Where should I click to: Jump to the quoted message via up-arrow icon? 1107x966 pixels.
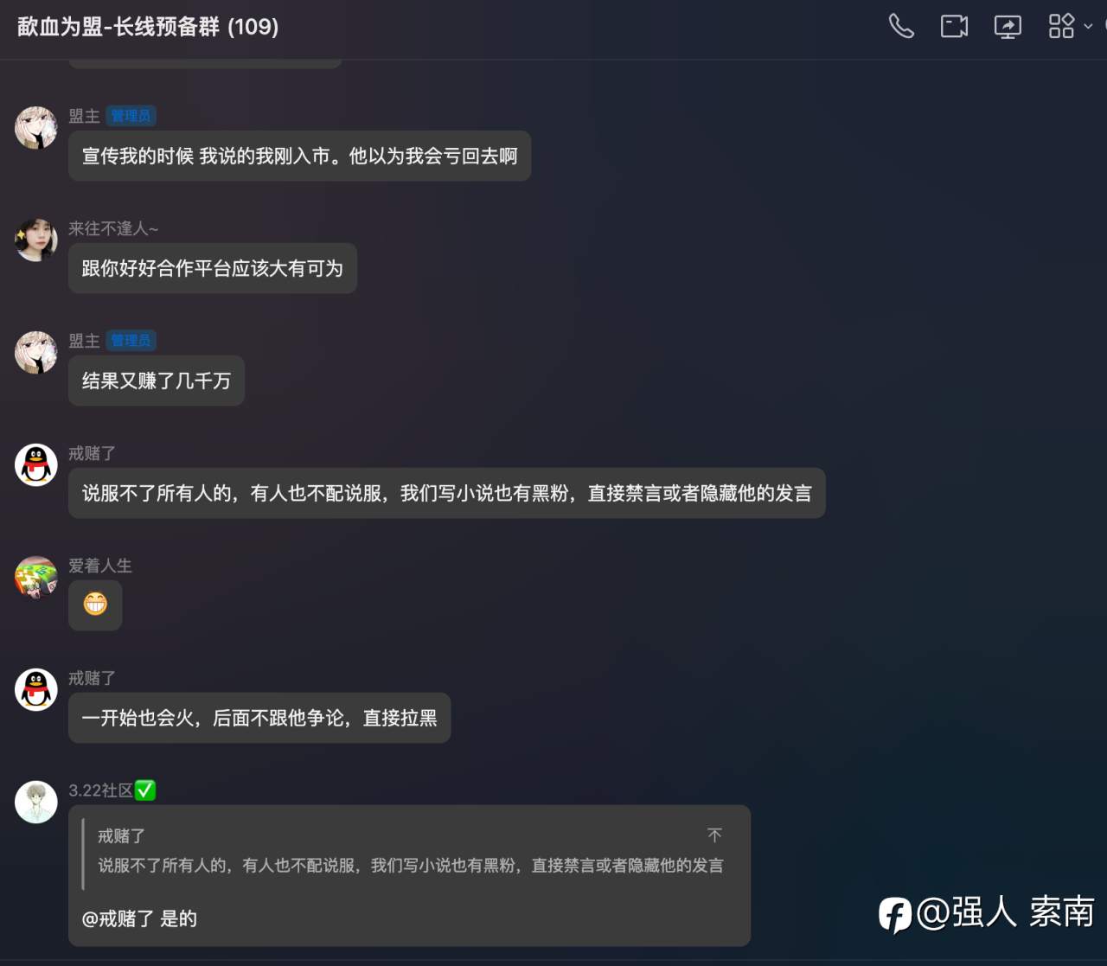714,835
